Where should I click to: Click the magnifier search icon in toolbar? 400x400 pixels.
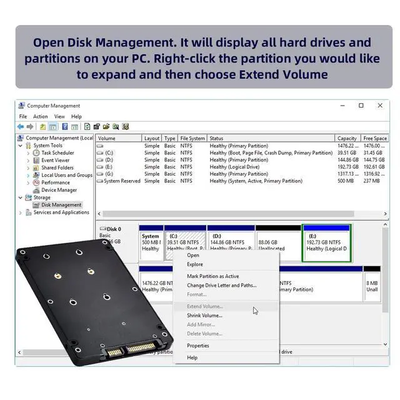pyautogui.click(x=116, y=126)
